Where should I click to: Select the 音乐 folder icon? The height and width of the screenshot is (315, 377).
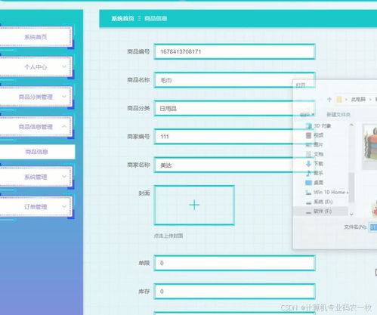pyautogui.click(x=309, y=173)
